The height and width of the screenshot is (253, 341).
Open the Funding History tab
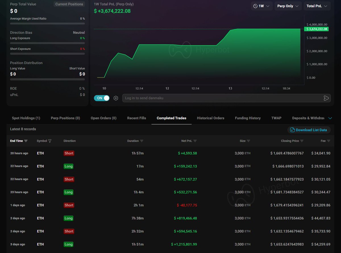pyautogui.click(x=248, y=118)
